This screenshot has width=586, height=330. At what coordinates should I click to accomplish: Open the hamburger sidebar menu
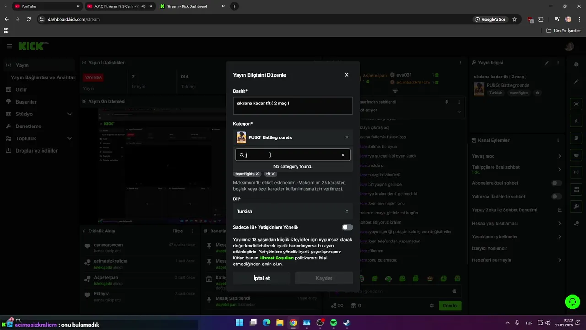[x=10, y=46]
